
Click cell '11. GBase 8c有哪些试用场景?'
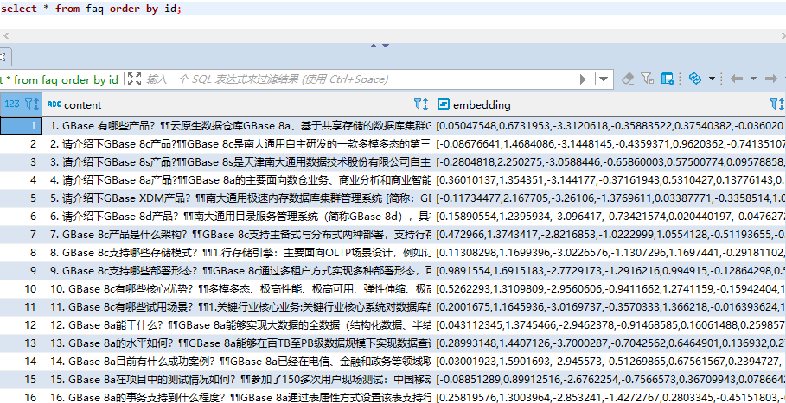(x=237, y=306)
